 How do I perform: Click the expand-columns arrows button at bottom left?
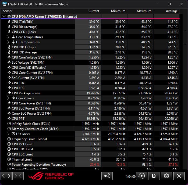6,176
